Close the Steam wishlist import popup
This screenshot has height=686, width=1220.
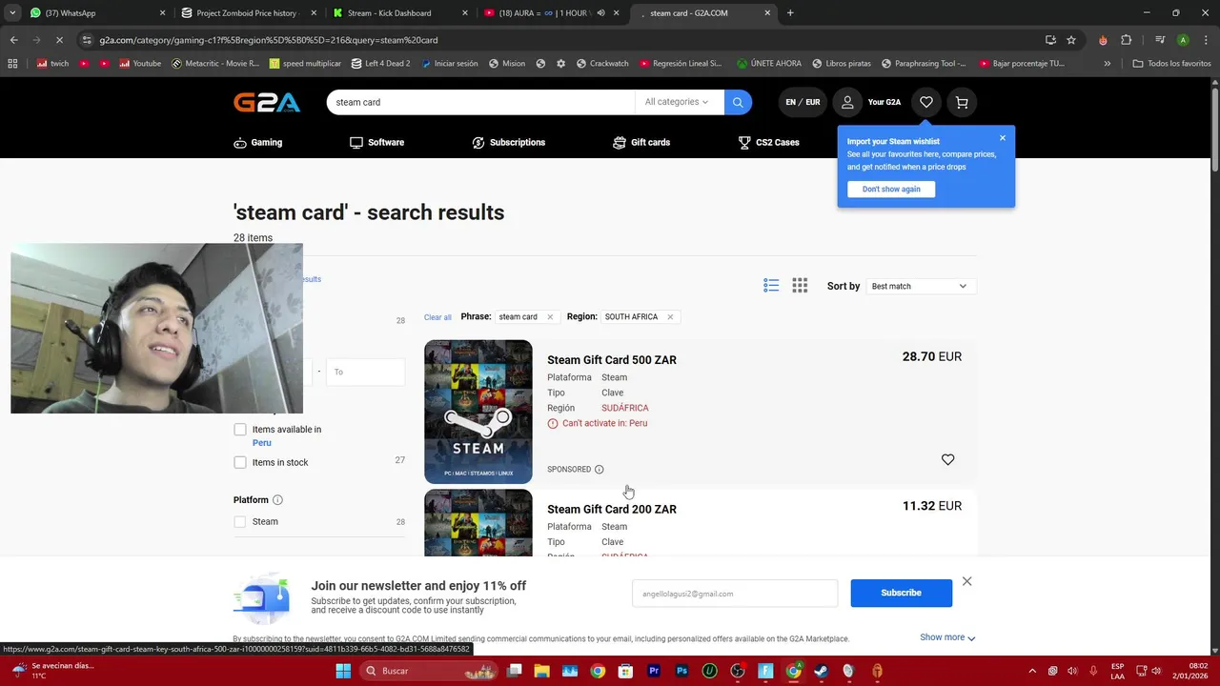click(1002, 138)
